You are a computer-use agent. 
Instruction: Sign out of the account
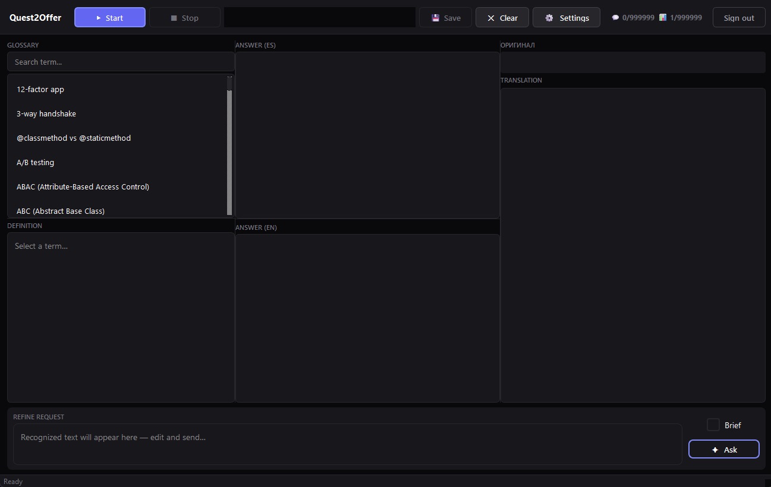(x=738, y=18)
